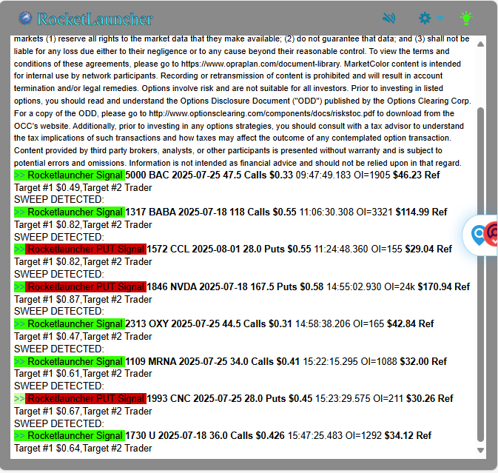Click the red chat floating icon
498x473 pixels.
pos(491,233)
